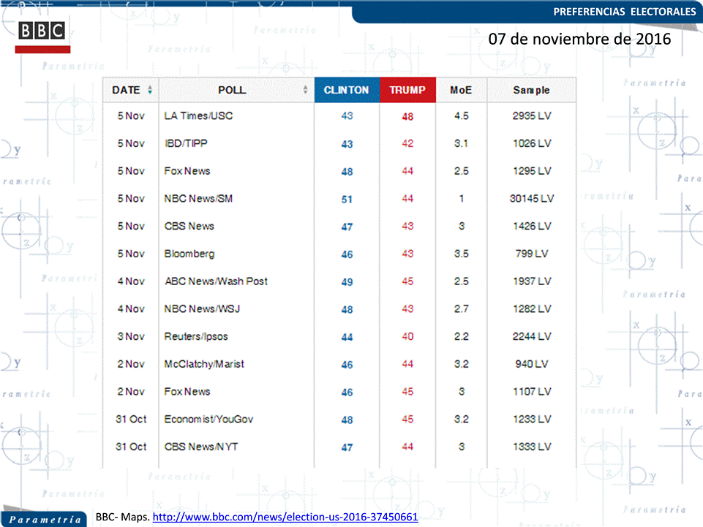Click Trump value 42 for IBD/TIPP

tap(407, 143)
